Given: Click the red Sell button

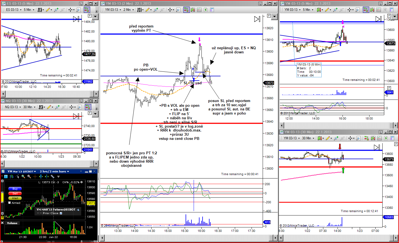Looking at the screenshot, I should (15, 194).
